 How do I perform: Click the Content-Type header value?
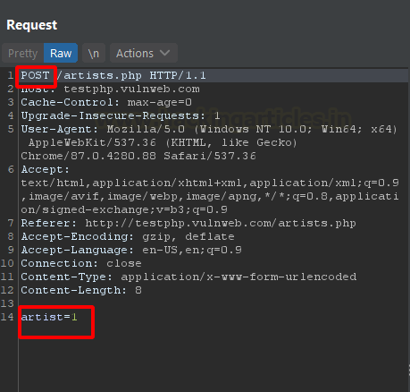click(238, 277)
